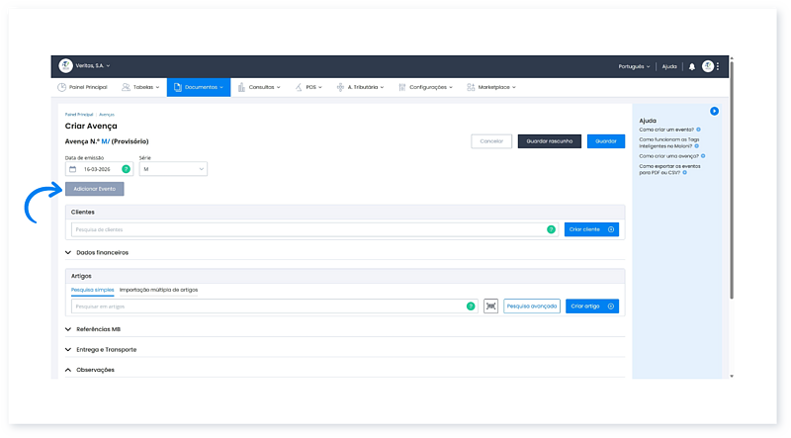Open the Série dropdown

pyautogui.click(x=173, y=169)
